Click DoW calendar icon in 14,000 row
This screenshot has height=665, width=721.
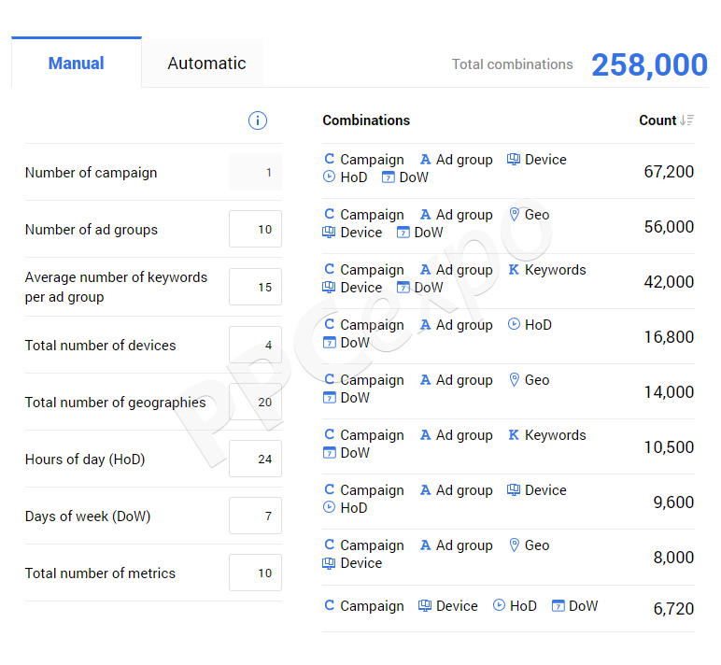click(330, 397)
